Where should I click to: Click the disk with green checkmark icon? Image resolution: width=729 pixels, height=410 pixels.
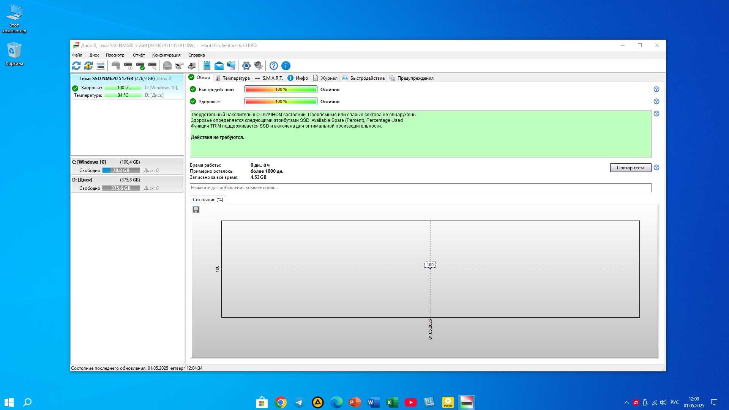pyautogui.click(x=140, y=66)
